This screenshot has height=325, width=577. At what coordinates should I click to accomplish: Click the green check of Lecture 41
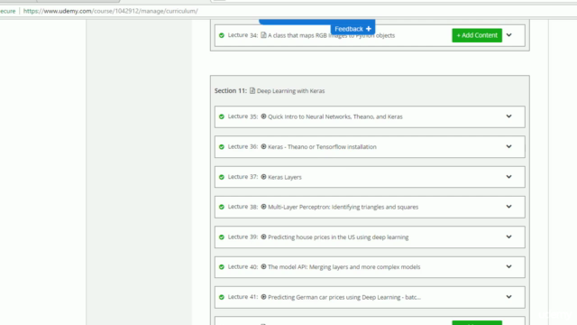coord(222,297)
